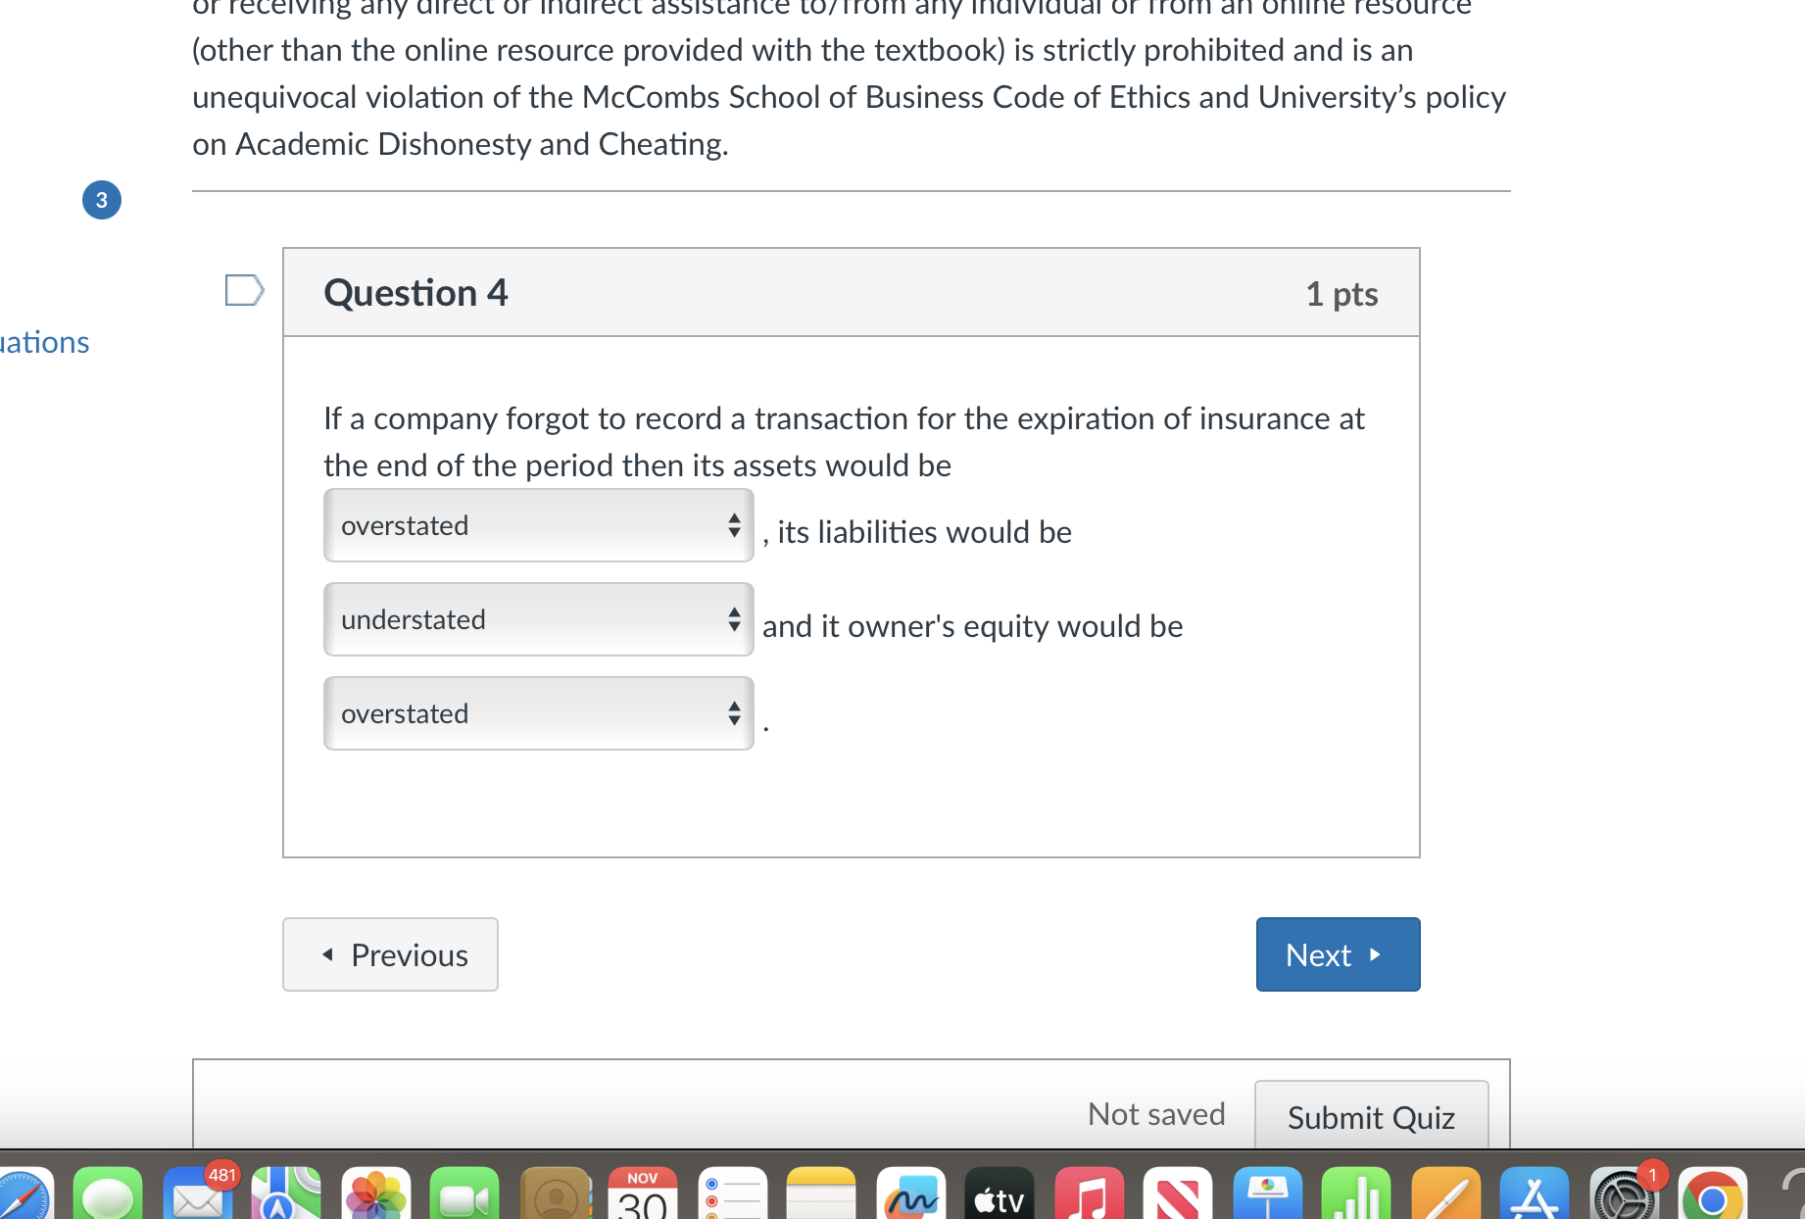
Task: Click Submit Quiz
Action: click(x=1371, y=1118)
